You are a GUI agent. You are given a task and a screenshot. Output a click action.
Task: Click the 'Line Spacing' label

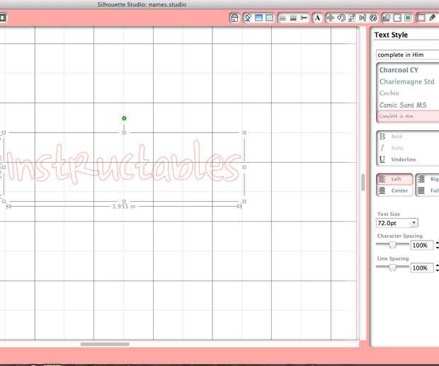[393, 258]
